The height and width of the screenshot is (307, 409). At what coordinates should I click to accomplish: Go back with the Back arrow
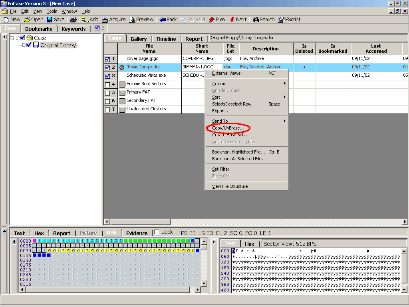(163, 20)
